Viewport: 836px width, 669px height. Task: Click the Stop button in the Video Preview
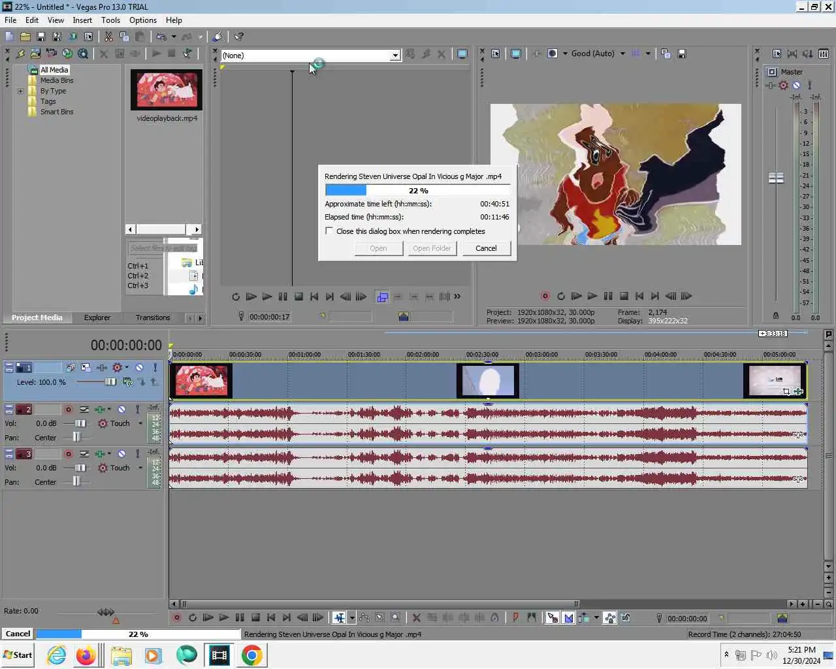click(x=624, y=296)
